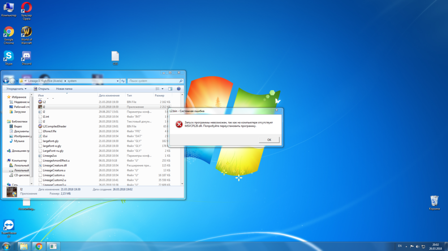Expand the view options dropdown arrow
Viewport: 448px width, 251px height.
(163, 89)
